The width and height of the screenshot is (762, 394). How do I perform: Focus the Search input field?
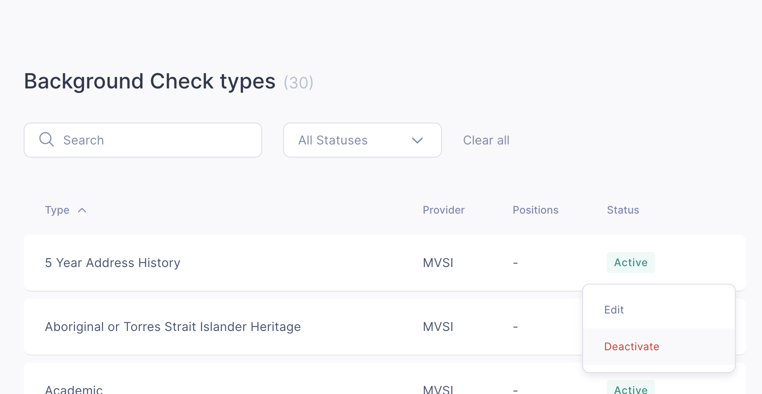[143, 140]
